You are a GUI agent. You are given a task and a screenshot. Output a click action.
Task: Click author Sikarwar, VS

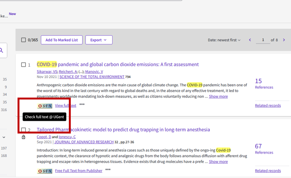tap(47, 72)
